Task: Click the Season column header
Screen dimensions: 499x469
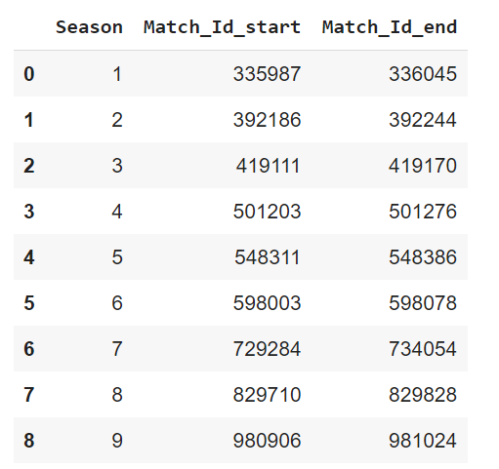Action: pos(89,27)
